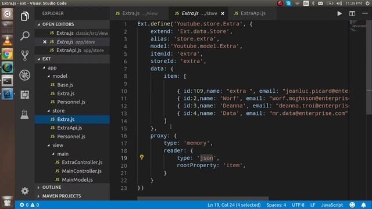Select the Extra.js store tab
372x209 pixels.
click(x=198, y=13)
